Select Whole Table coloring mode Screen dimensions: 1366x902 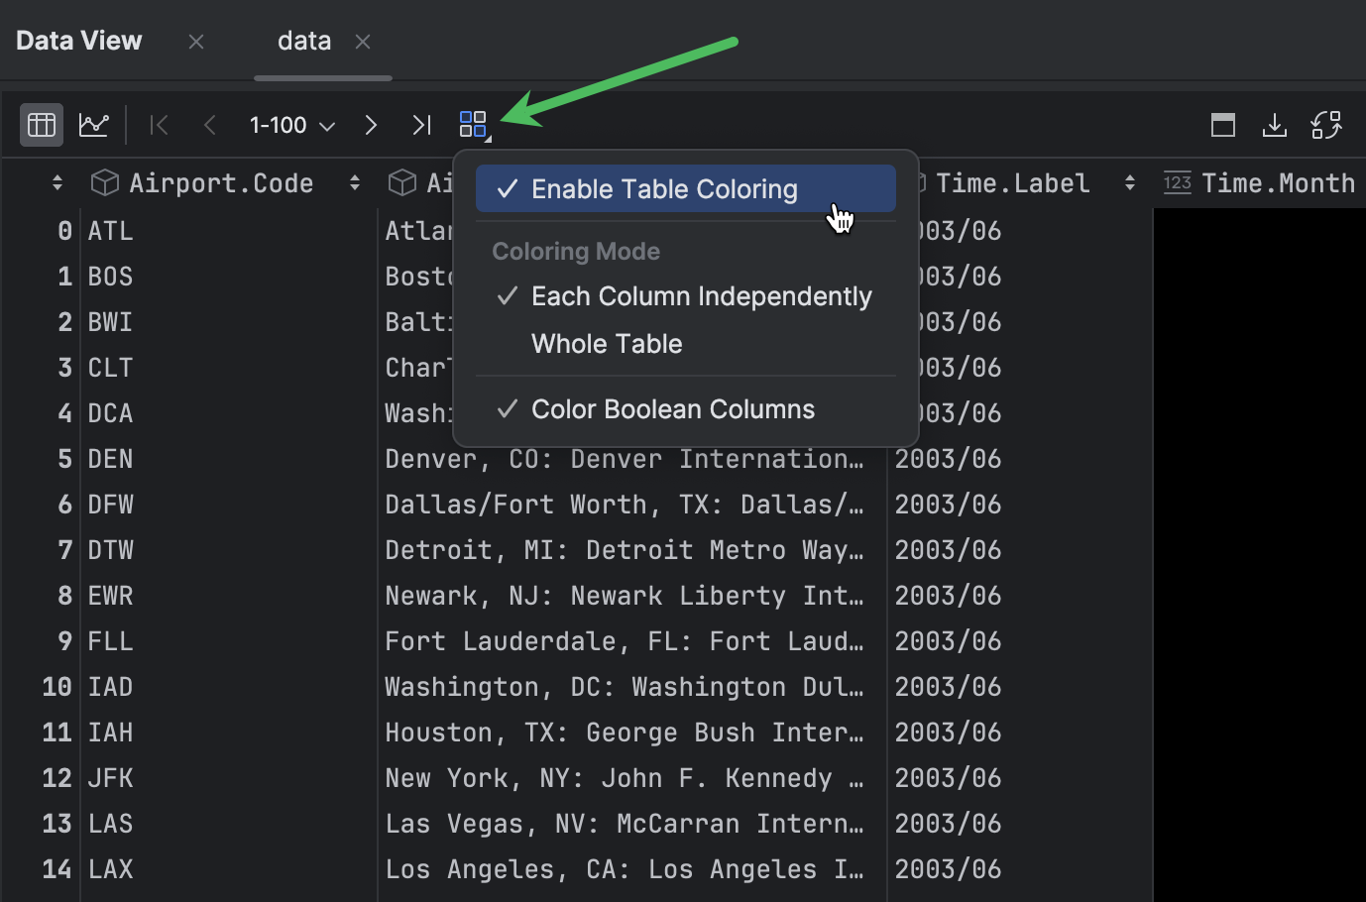tap(607, 344)
